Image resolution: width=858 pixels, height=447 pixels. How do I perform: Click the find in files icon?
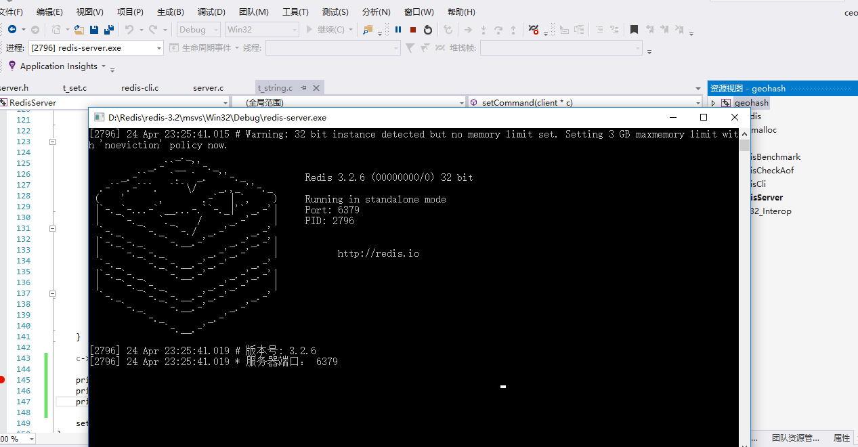[368, 29]
